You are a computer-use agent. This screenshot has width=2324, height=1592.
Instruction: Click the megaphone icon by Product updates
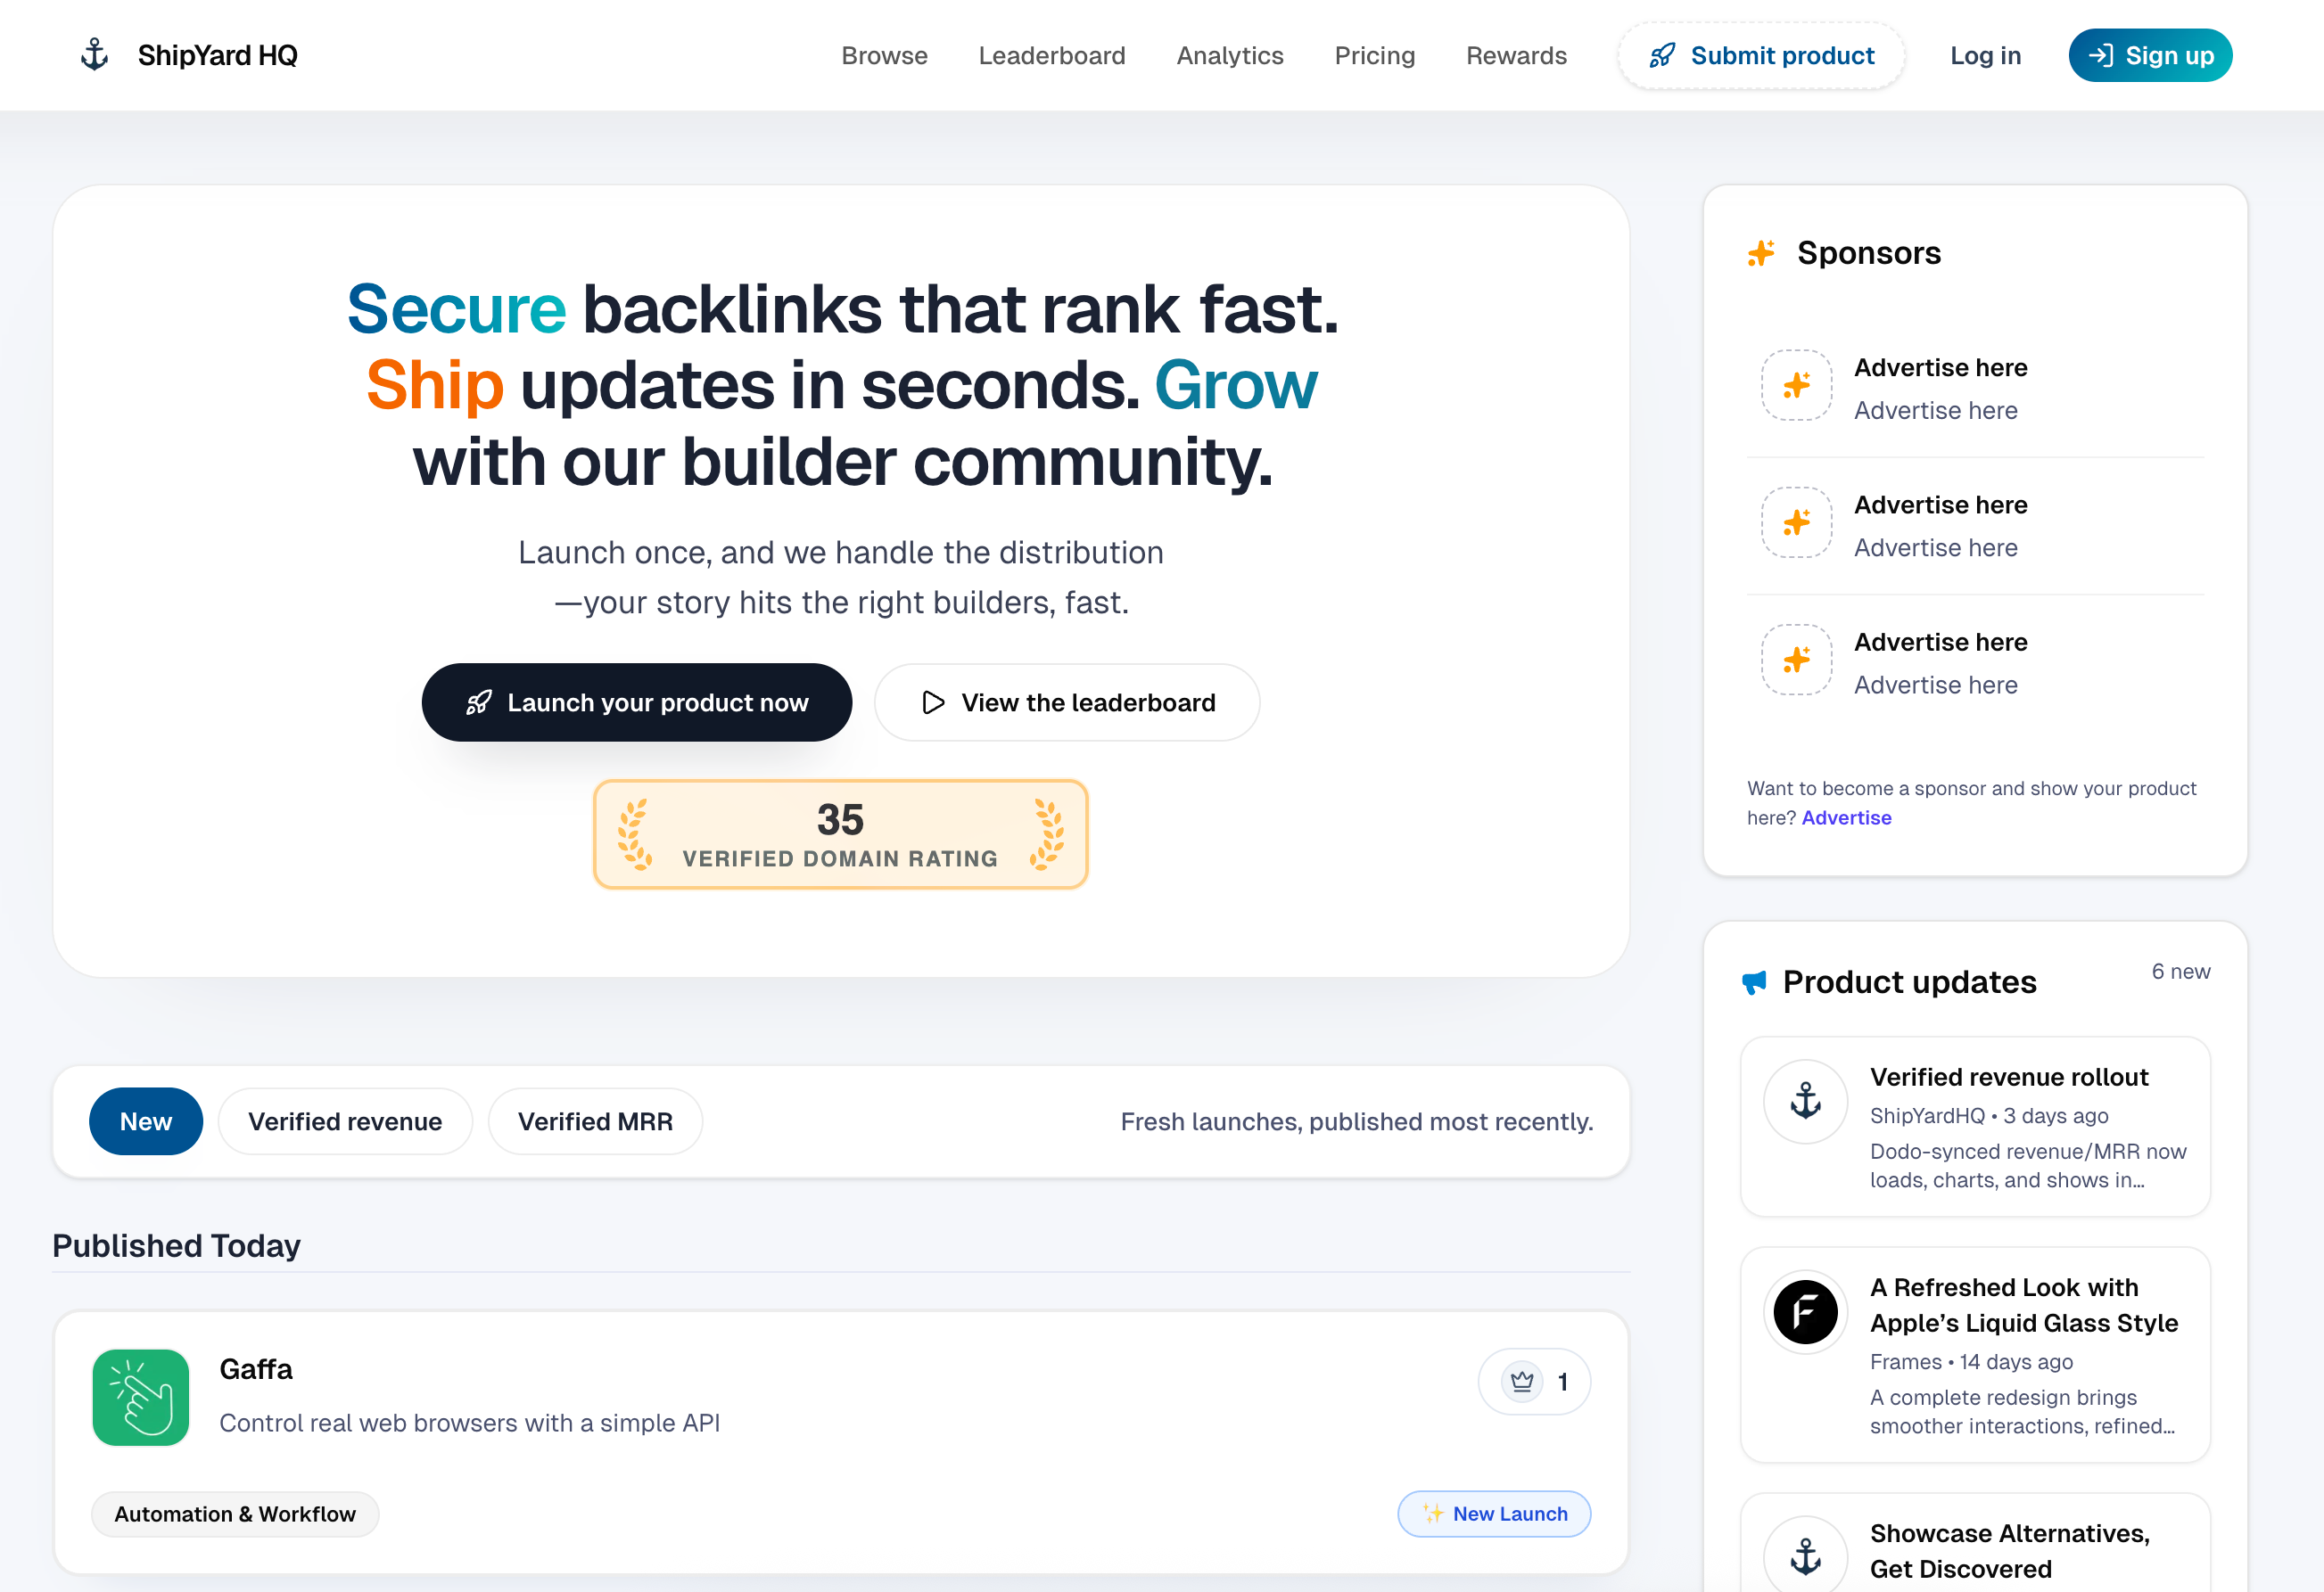point(1754,982)
